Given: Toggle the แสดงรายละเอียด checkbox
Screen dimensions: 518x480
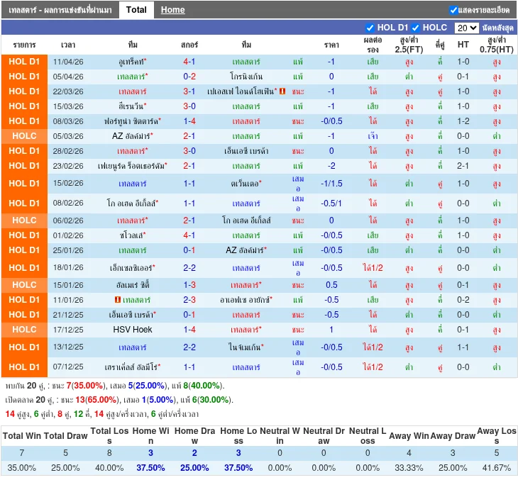Looking at the screenshot, I should point(453,10).
